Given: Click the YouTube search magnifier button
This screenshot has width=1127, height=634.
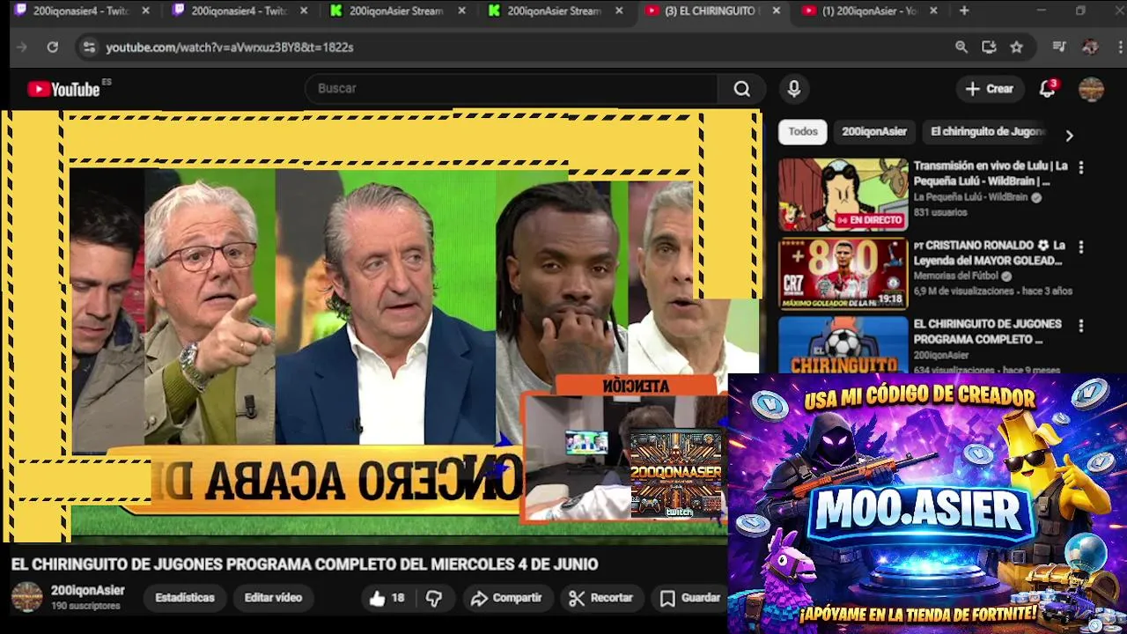Looking at the screenshot, I should [x=741, y=89].
